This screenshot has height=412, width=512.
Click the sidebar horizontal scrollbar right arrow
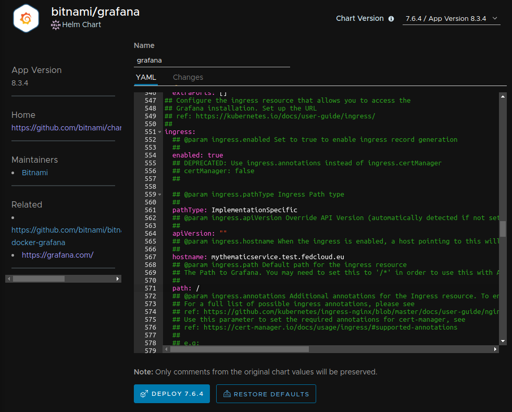[118, 278]
